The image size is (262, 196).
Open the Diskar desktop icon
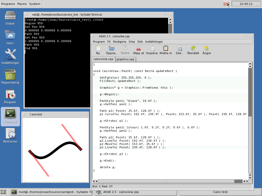tap(10, 16)
